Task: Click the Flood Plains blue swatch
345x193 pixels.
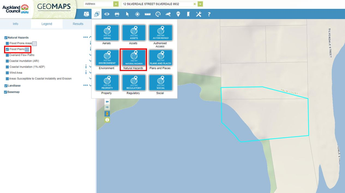Action: (27, 50)
